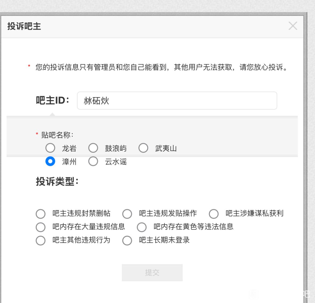The image size is (315, 303).
Task: Click the 吧主ID field label
Action: [x=52, y=101]
